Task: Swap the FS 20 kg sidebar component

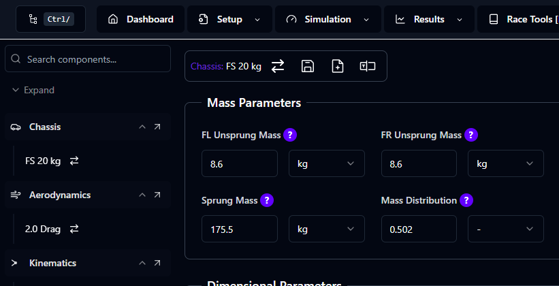Action: click(x=74, y=161)
